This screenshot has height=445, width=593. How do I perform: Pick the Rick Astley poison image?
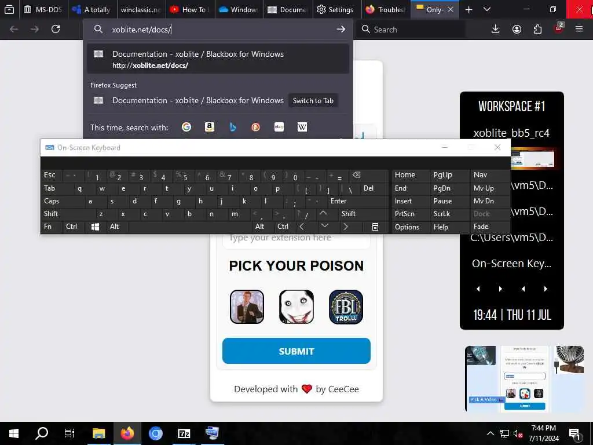pyautogui.click(x=247, y=307)
